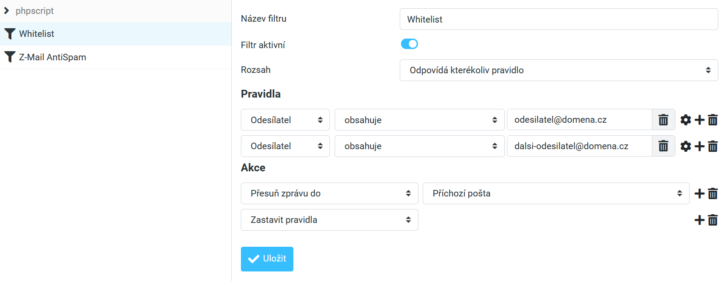Click gear icon for odesilatel@domena.cz rule
727x281 pixels.
coord(685,120)
